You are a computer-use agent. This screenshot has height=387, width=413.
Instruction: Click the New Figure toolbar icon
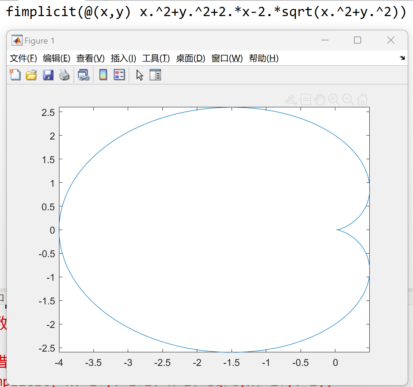click(x=15, y=75)
